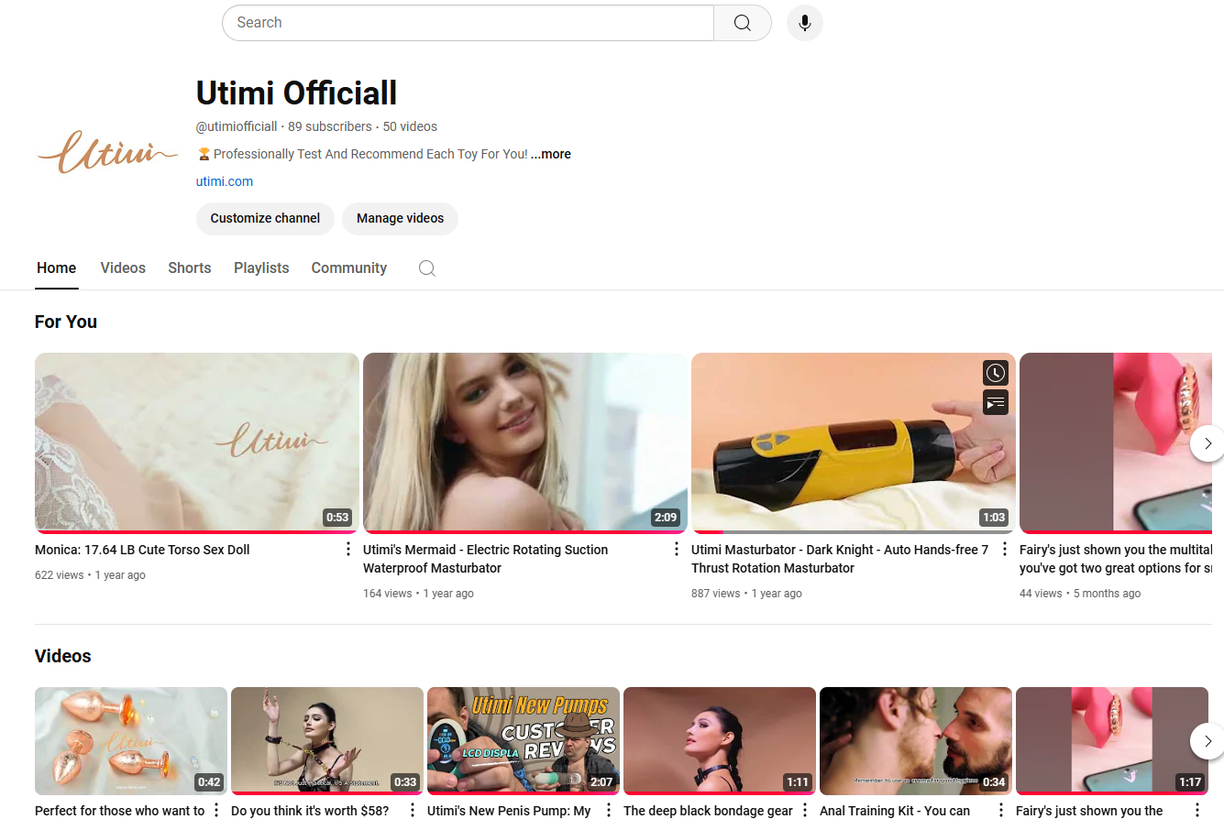The height and width of the screenshot is (819, 1224).
Task: Open the 1:17 video thumbnail in Videos row
Action: coord(1112,740)
